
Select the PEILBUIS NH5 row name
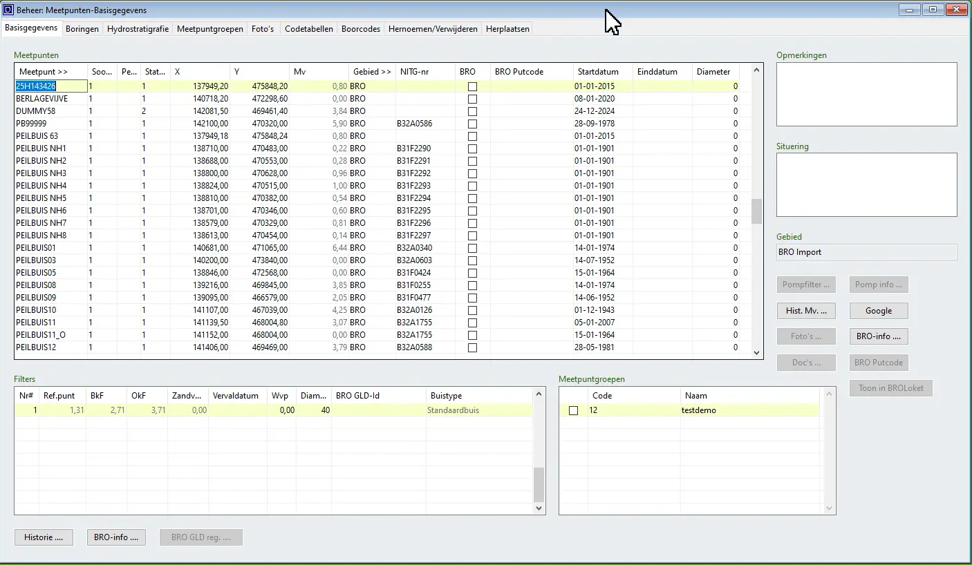click(41, 198)
